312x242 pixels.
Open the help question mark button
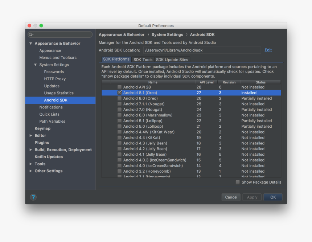[x=33, y=197]
